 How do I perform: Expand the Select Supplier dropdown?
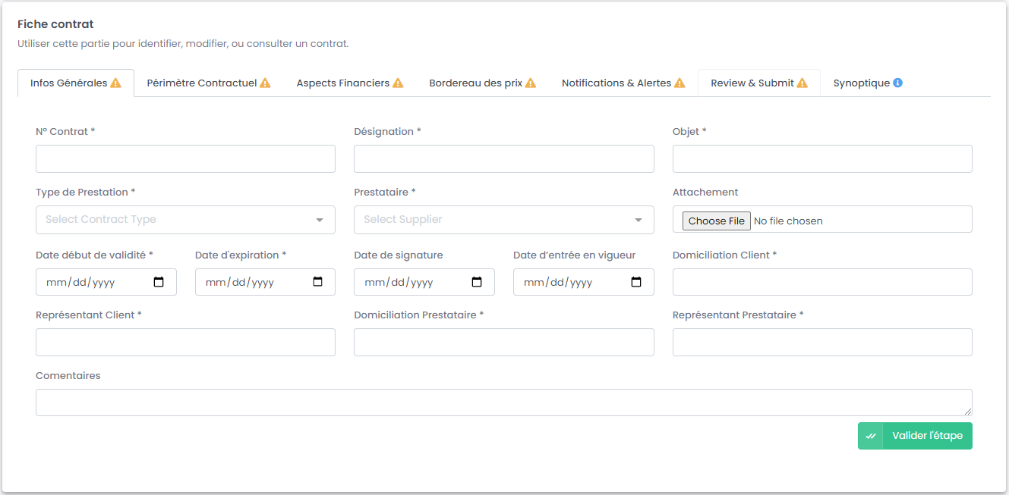click(x=503, y=220)
